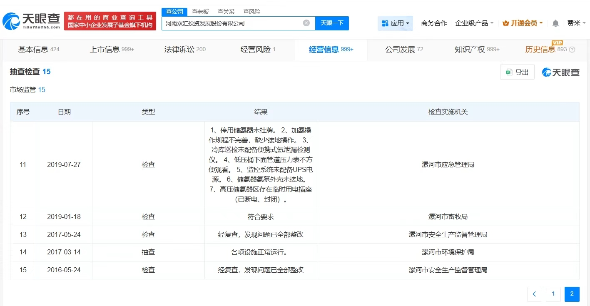
Task: Select page 2 of results
Action: (572, 294)
